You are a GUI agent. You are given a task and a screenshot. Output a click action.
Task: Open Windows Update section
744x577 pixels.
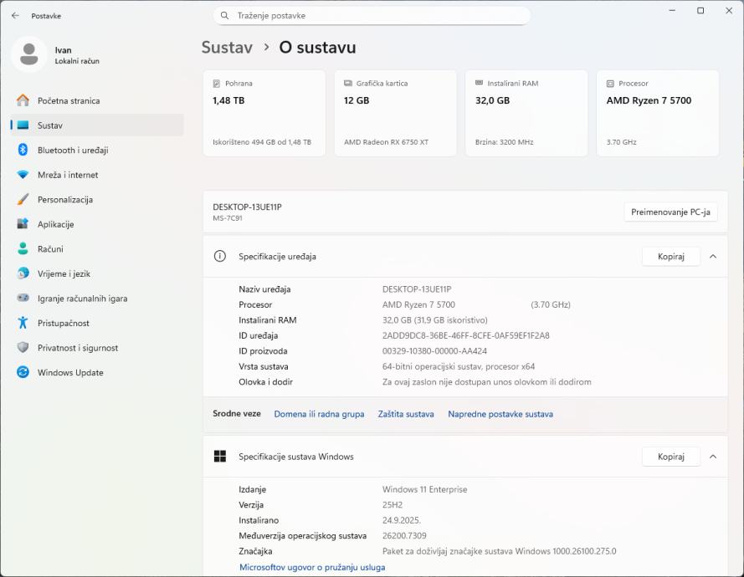click(x=69, y=373)
